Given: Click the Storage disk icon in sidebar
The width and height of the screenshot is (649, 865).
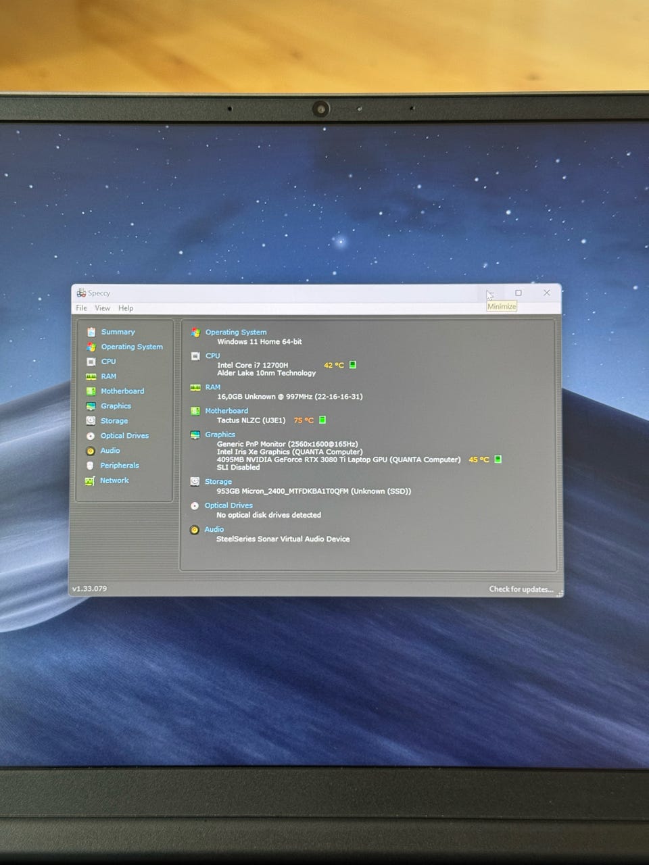Looking at the screenshot, I should coord(91,420).
